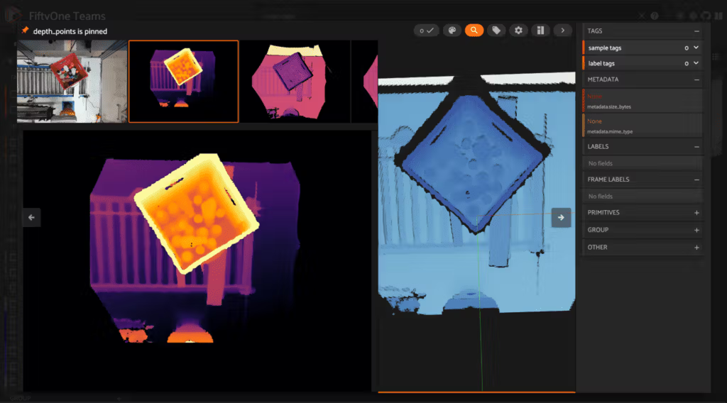This screenshot has width=727, height=403.
Task: Go to next sample arrow
Action: pyautogui.click(x=561, y=217)
